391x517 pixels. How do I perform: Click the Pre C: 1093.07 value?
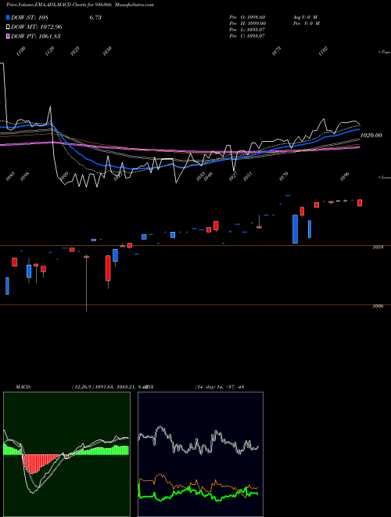click(x=247, y=36)
